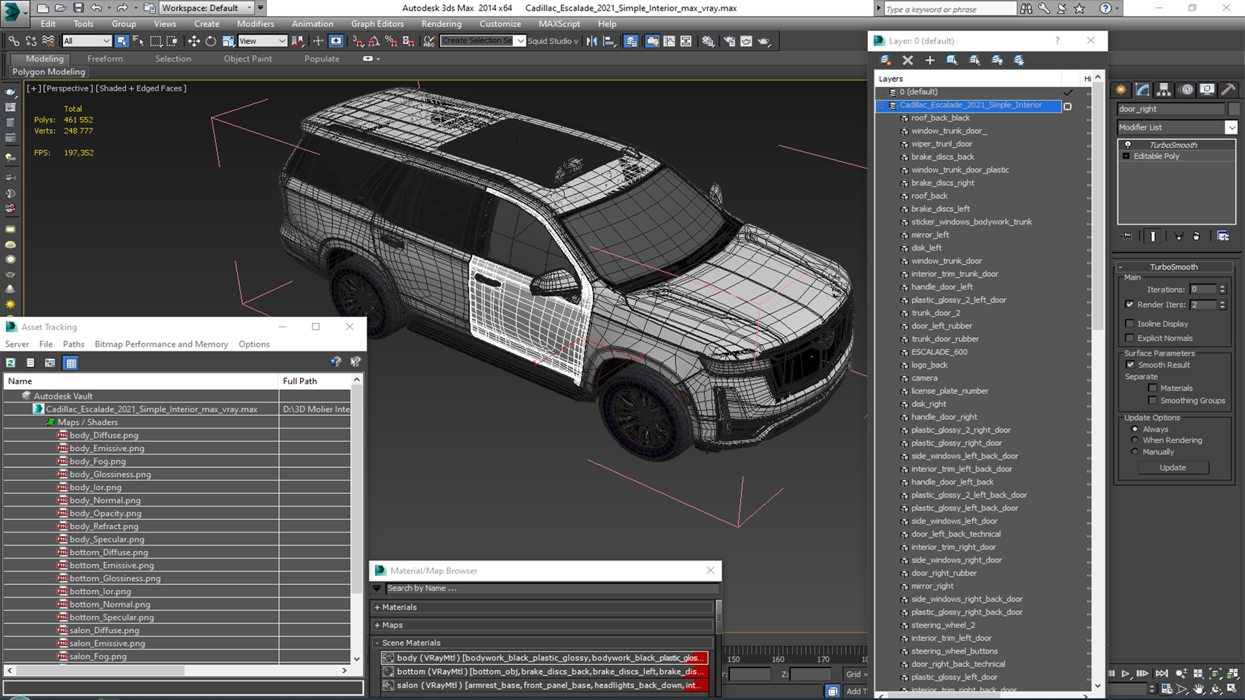
Task: Open the Display command panel tab
Action: [1207, 89]
